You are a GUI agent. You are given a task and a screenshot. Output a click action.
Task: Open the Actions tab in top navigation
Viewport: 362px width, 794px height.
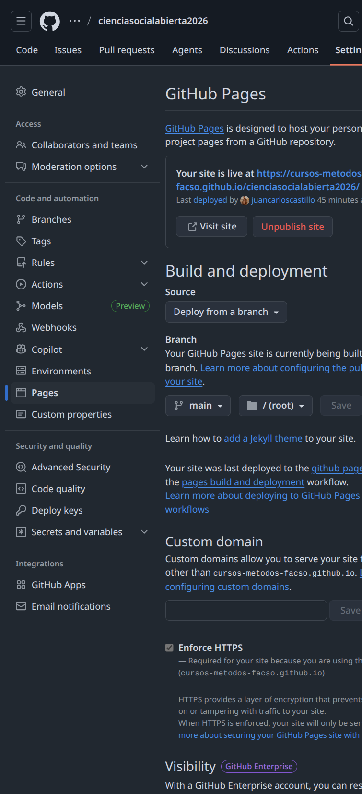[303, 50]
